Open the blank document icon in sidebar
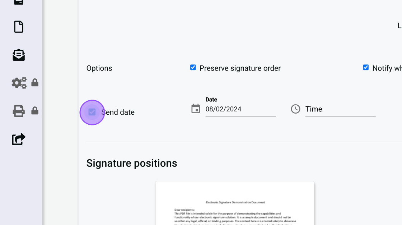This screenshot has width=402, height=225. coord(19,27)
